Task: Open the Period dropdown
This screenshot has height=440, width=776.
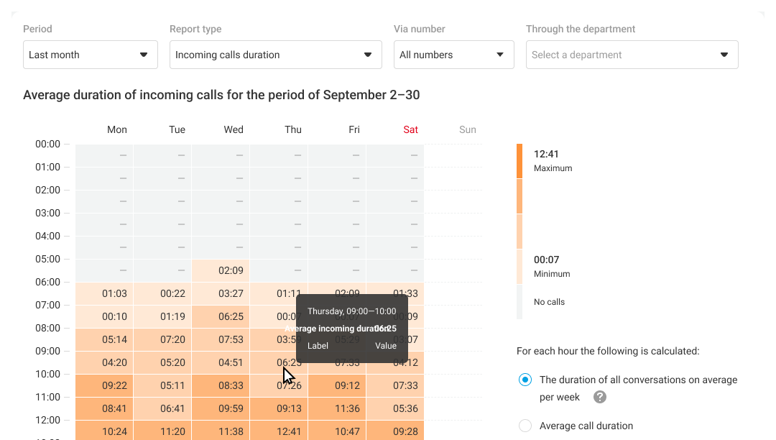Action: [91, 55]
